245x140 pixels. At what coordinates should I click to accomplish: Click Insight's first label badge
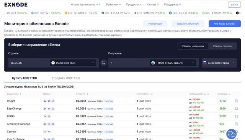coord(45,101)
